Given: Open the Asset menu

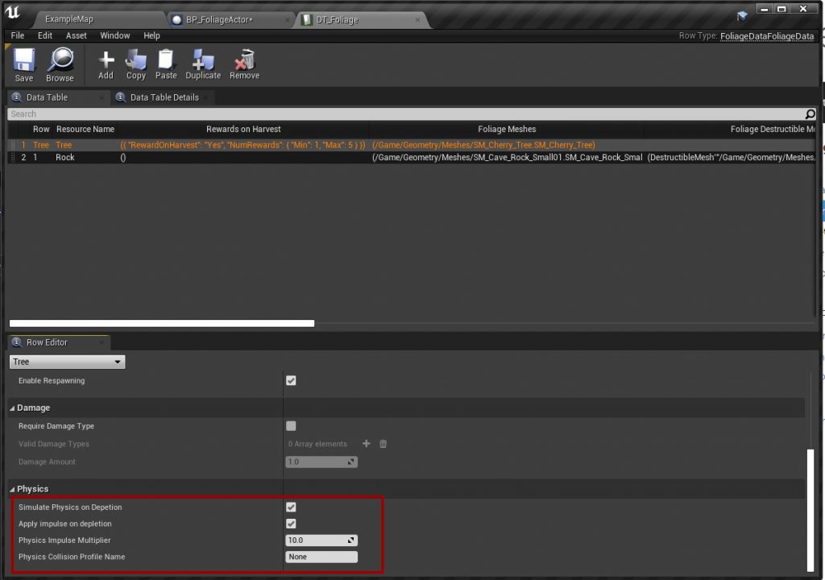Looking at the screenshot, I should pos(77,35).
